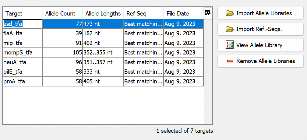Click the red icon beside Remove Allele Libraries

click(230, 61)
